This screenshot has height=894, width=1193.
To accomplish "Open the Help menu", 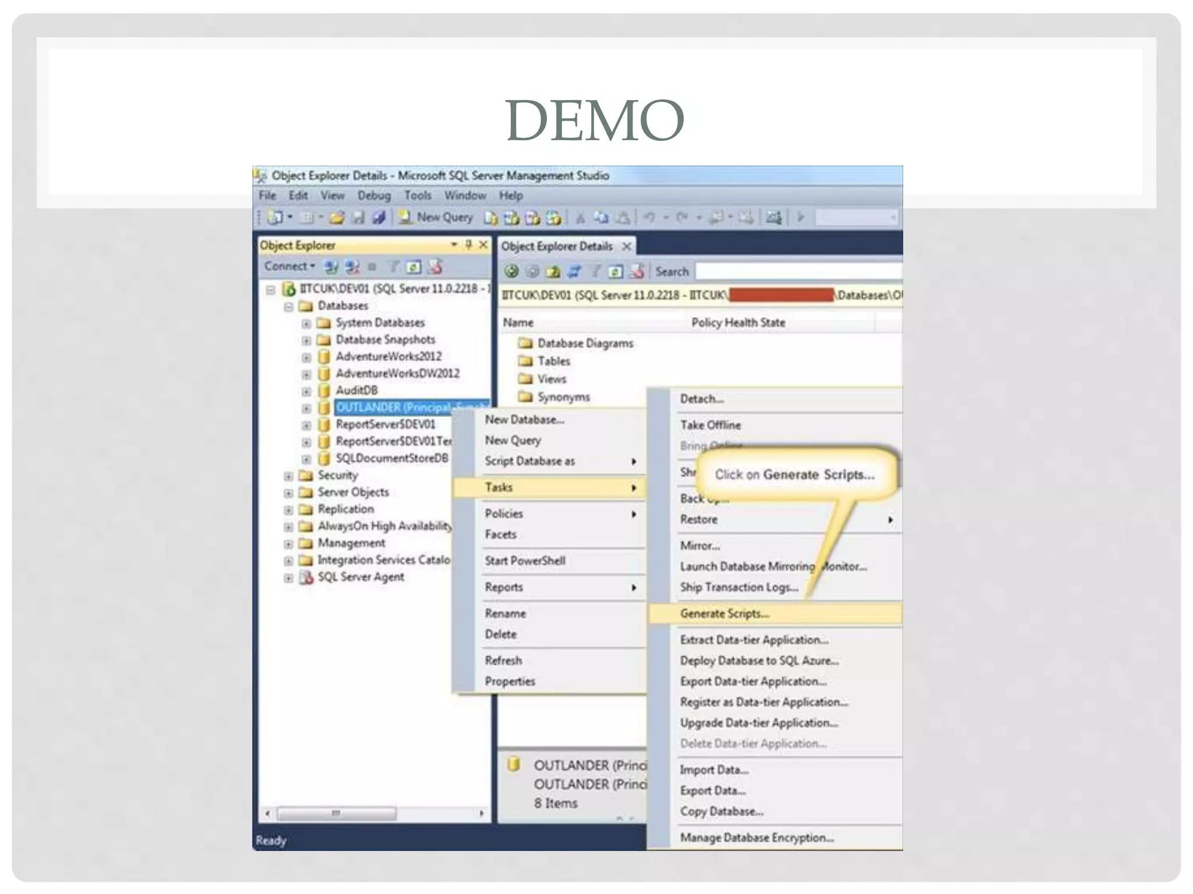I will tap(511, 196).
